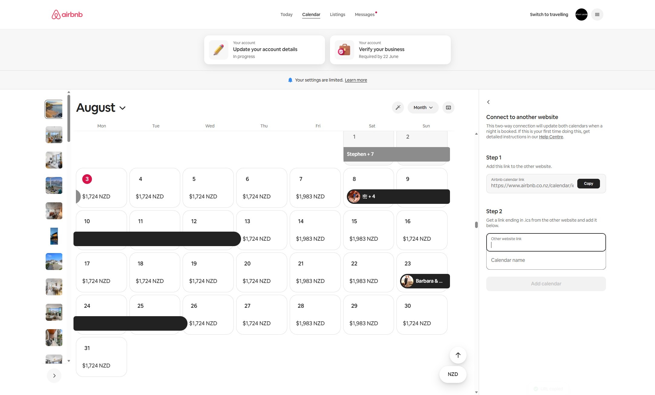This screenshot has height=395, width=655.
Task: Open keyboard shortcuts icon beside Month
Action: tap(448, 108)
